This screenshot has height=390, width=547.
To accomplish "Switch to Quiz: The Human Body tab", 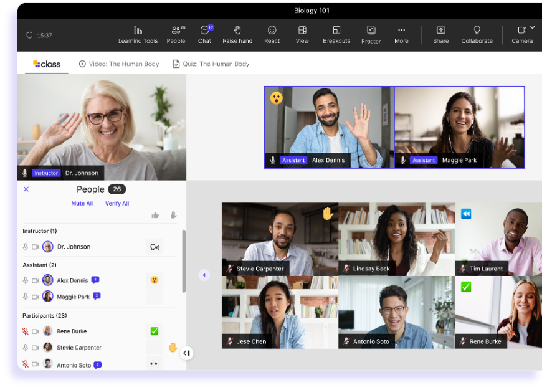I will coord(211,64).
